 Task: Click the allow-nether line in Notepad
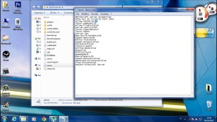(x=86, y=21)
